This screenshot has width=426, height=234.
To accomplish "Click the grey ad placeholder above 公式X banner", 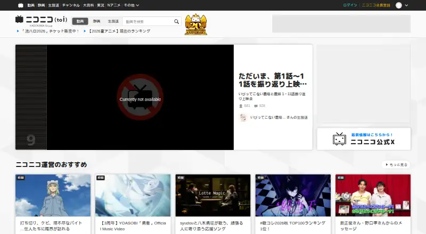I will (364, 84).
